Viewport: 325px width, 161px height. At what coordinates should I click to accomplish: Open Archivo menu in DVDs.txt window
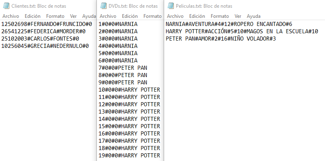pos(108,16)
